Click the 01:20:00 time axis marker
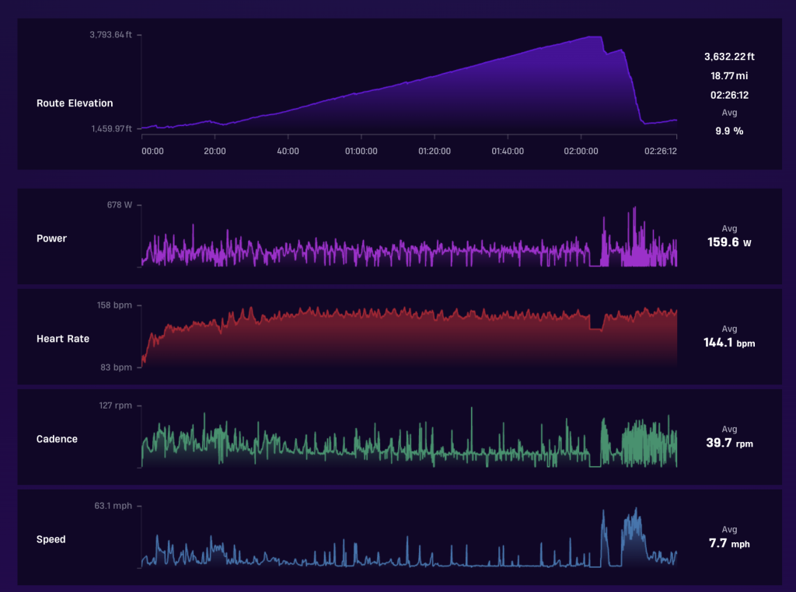The image size is (796, 592). [x=434, y=151]
